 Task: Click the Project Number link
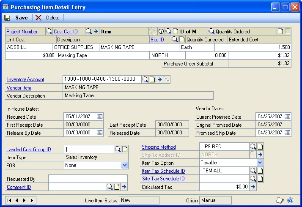coord(22,32)
